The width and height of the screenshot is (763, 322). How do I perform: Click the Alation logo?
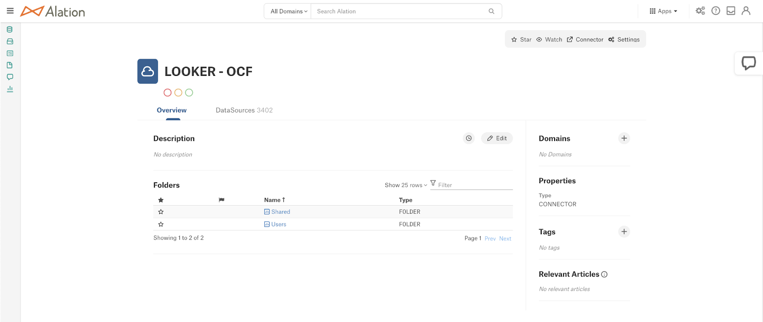[52, 11]
